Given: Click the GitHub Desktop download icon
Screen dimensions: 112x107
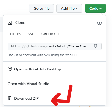Looking at the screenshot, I should (10, 69).
